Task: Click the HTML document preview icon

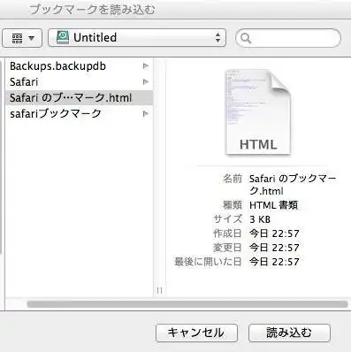Action: [258, 112]
